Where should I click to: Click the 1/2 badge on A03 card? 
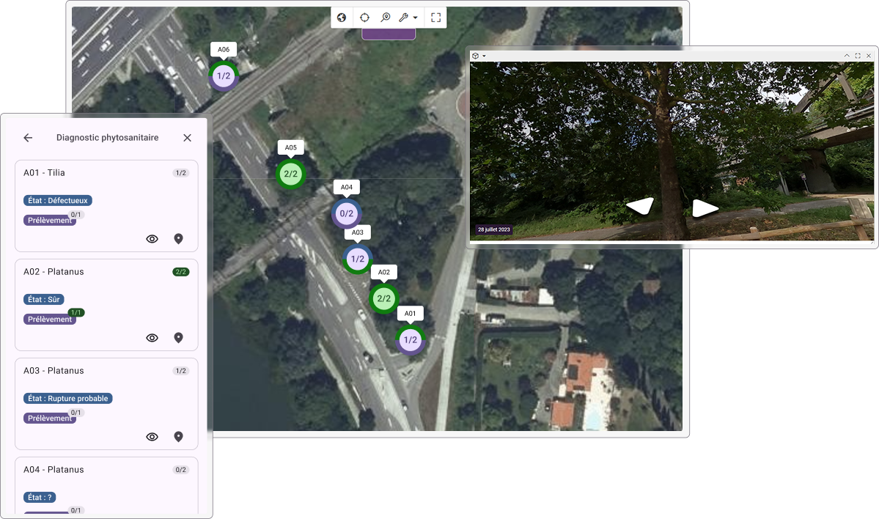coord(180,370)
